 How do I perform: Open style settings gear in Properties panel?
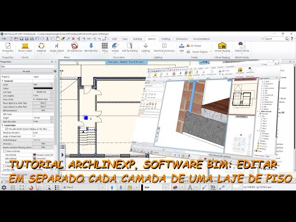tap(55, 72)
